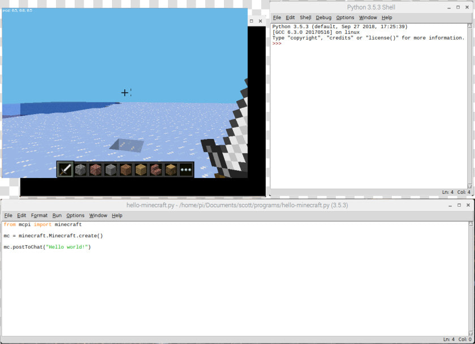Viewport: 475px width, 344px height.
Task: Open Format menu in the editor window
Action: coord(40,215)
